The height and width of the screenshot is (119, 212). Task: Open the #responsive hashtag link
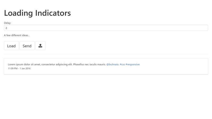tap(132, 65)
